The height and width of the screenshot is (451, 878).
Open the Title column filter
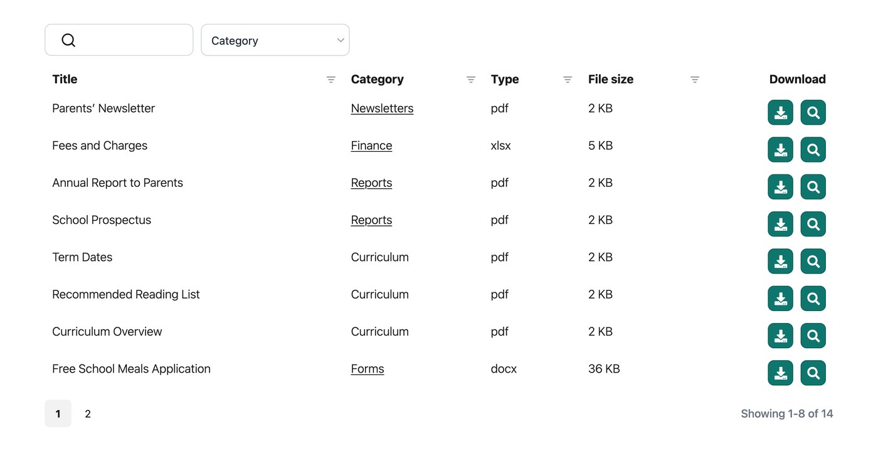pos(331,80)
